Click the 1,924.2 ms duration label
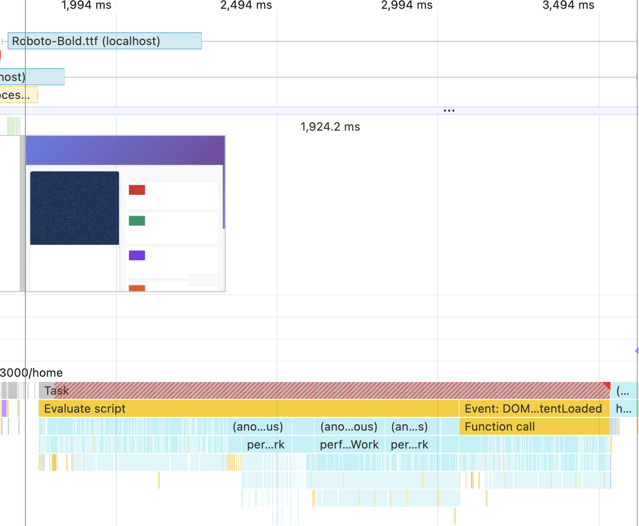639x526 pixels. [330, 127]
